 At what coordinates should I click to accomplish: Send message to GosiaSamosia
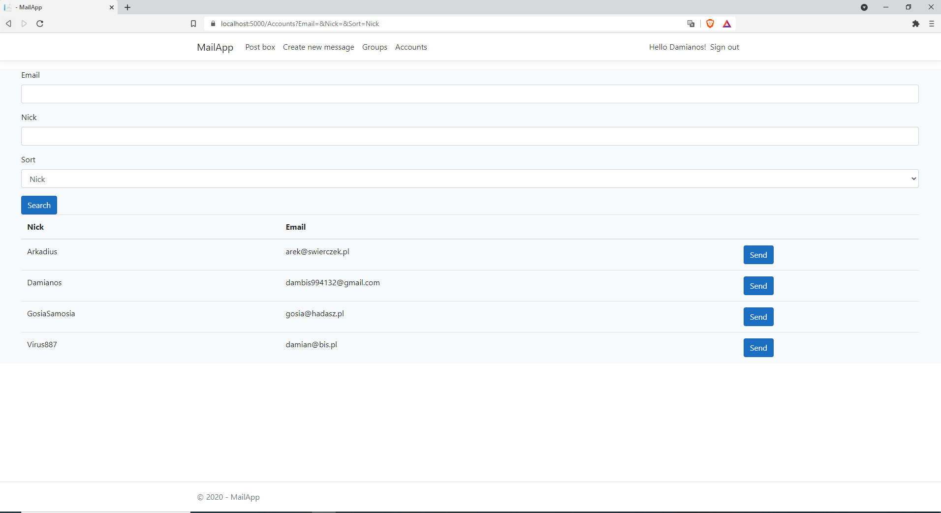758,317
